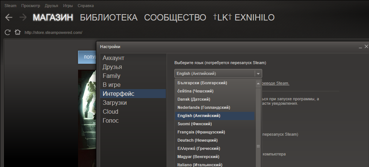Open the featured game artwork in store
The width and height of the screenshot is (369, 167).
pyautogui.click(x=87, y=118)
